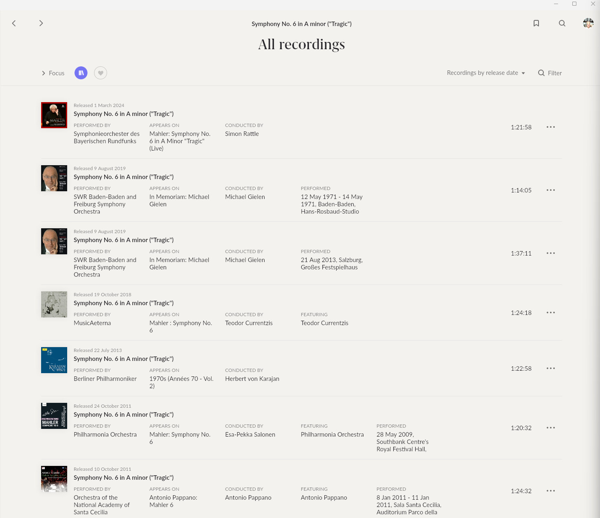
Task: Open more options for Pappano recording
Action: [x=551, y=491]
